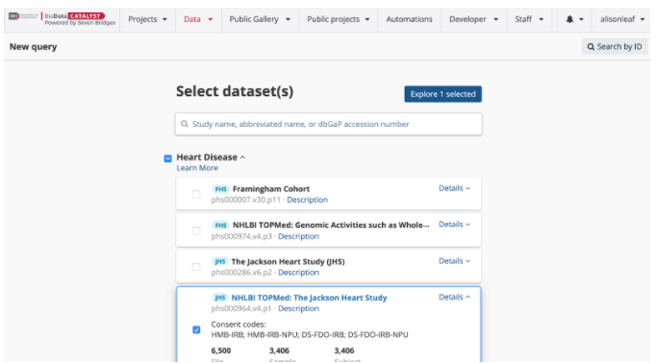Image resolution: width=656 pixels, height=363 pixels.
Task: Expand Details for Framingham Cohort
Action: click(454, 188)
